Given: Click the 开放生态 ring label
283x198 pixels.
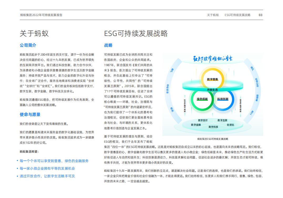Looking at the screenshot, I should pyautogui.click(x=212, y=90).
